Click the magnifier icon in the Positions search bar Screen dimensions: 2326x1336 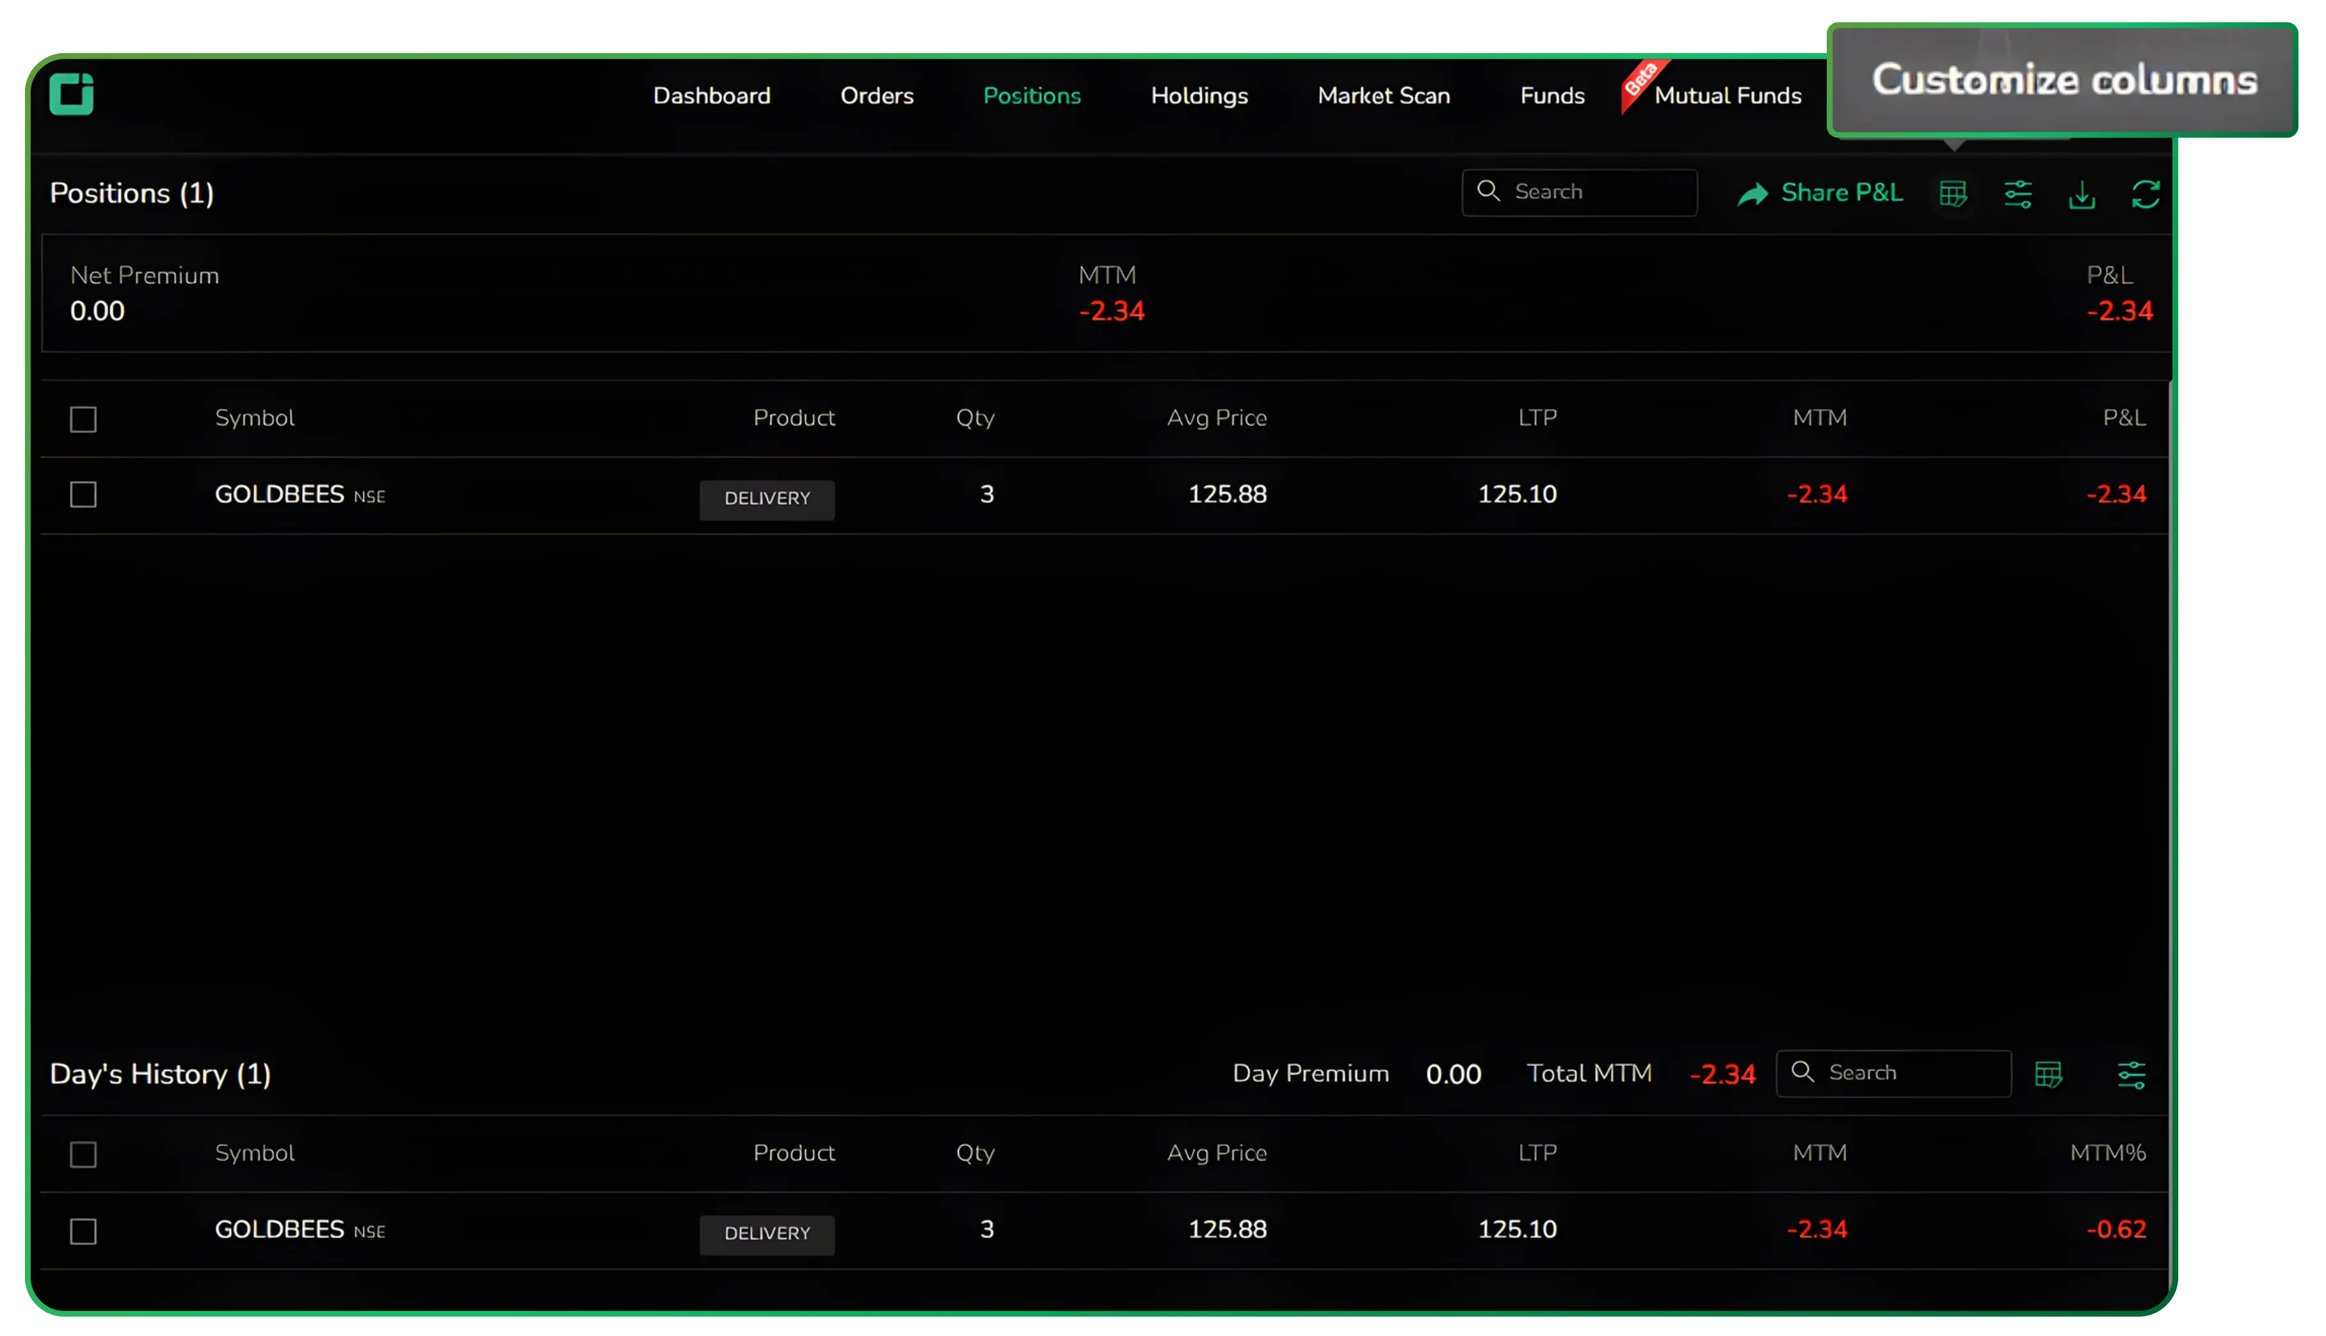[x=1489, y=191]
